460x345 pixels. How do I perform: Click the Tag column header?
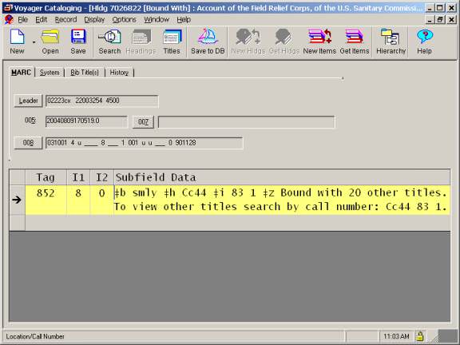pos(46,177)
